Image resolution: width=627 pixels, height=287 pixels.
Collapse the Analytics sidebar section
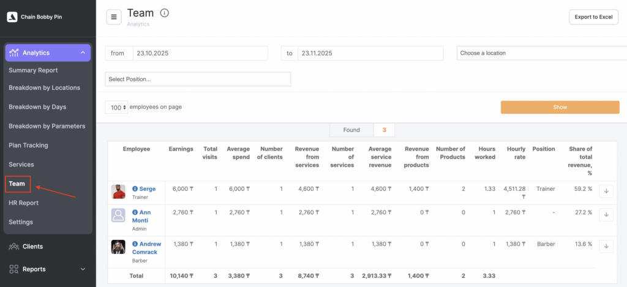tap(83, 53)
